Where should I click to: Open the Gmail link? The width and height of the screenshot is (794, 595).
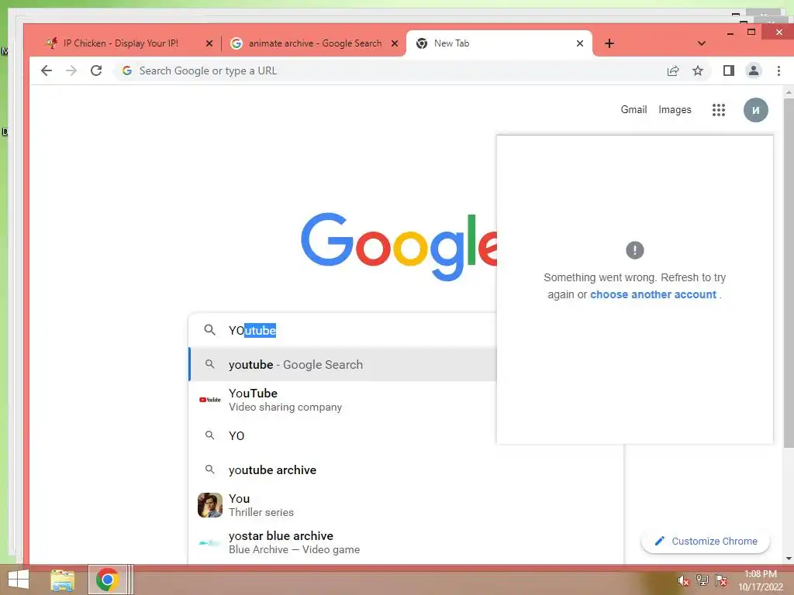click(633, 110)
